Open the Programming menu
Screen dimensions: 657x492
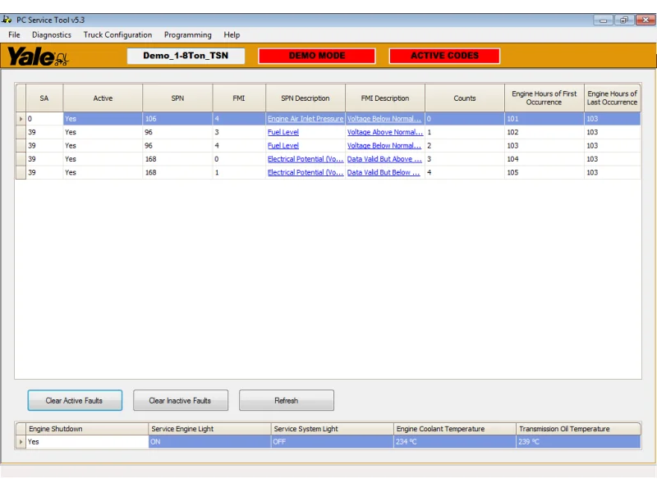coord(188,34)
